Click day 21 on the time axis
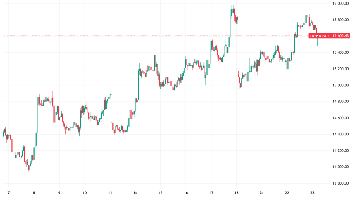The width and height of the screenshot is (355, 202). tap(262, 193)
